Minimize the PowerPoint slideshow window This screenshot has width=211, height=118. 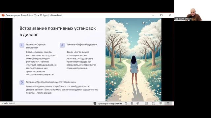(153, 15)
